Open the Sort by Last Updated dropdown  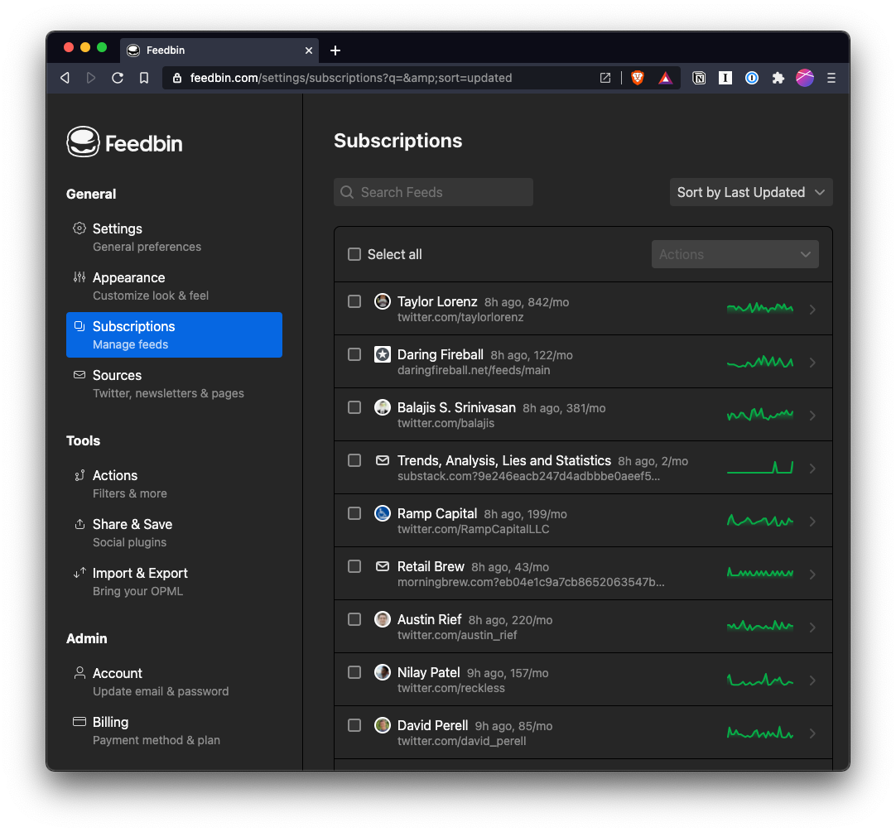(x=751, y=192)
